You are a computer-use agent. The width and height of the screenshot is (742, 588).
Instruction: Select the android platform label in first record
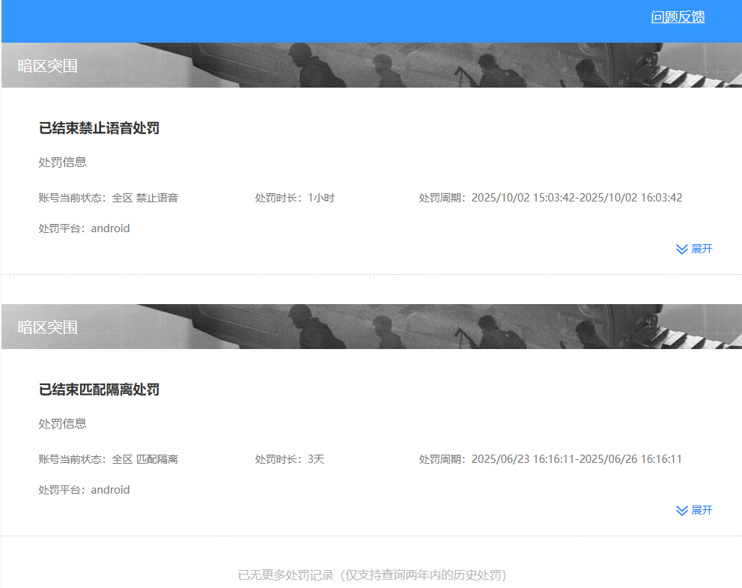[110, 228]
